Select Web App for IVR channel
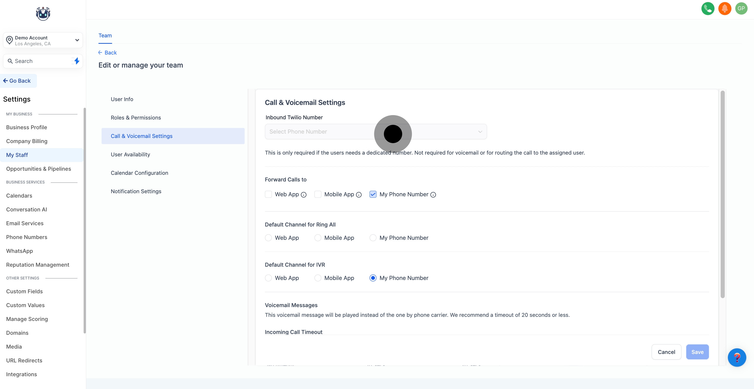This screenshot has height=389, width=754. (x=269, y=278)
